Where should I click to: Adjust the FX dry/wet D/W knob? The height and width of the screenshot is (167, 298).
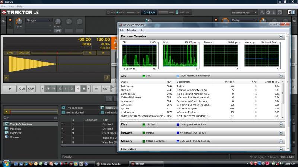[x=19, y=22]
